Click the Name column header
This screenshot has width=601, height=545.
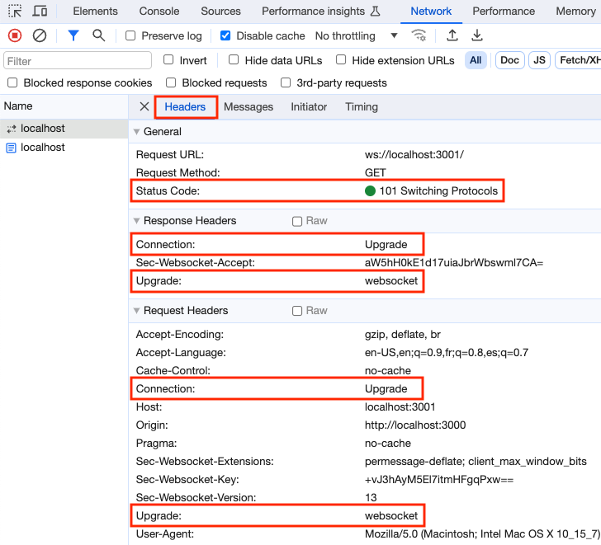(64, 106)
